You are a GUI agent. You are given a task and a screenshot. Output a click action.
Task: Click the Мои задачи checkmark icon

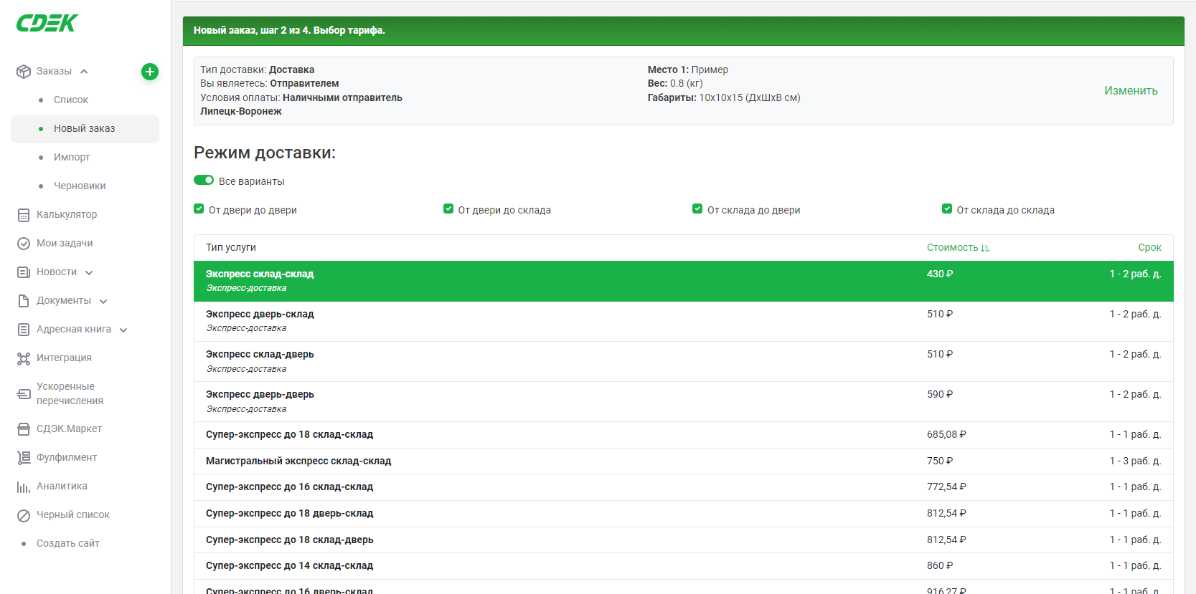click(24, 244)
